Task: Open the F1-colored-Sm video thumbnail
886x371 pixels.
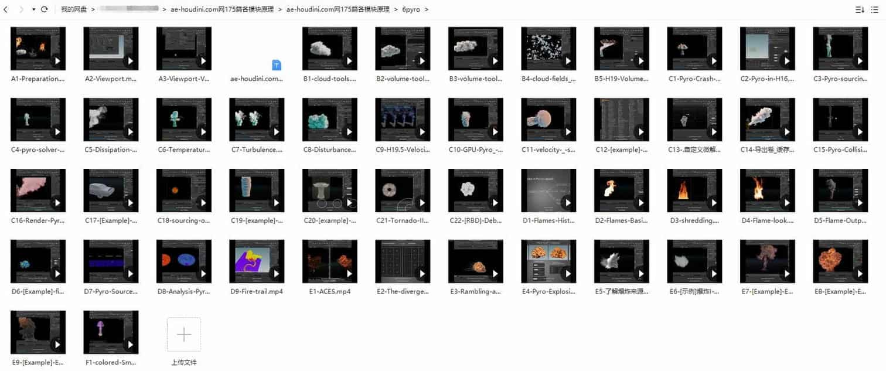Action: coord(111,332)
